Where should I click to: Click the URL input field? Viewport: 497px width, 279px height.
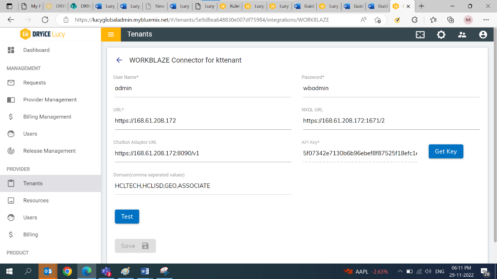pyautogui.click(x=203, y=121)
